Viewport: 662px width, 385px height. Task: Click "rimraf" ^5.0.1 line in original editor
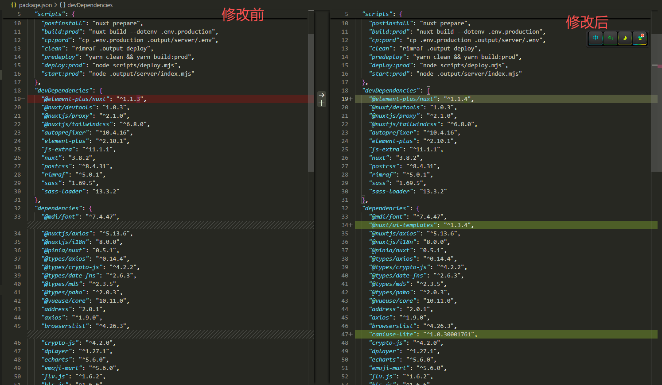point(74,175)
